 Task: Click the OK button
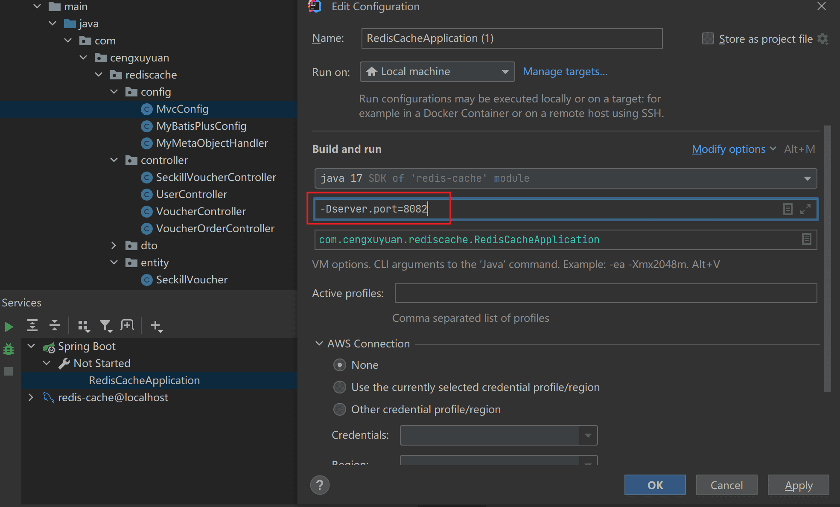pyautogui.click(x=655, y=485)
